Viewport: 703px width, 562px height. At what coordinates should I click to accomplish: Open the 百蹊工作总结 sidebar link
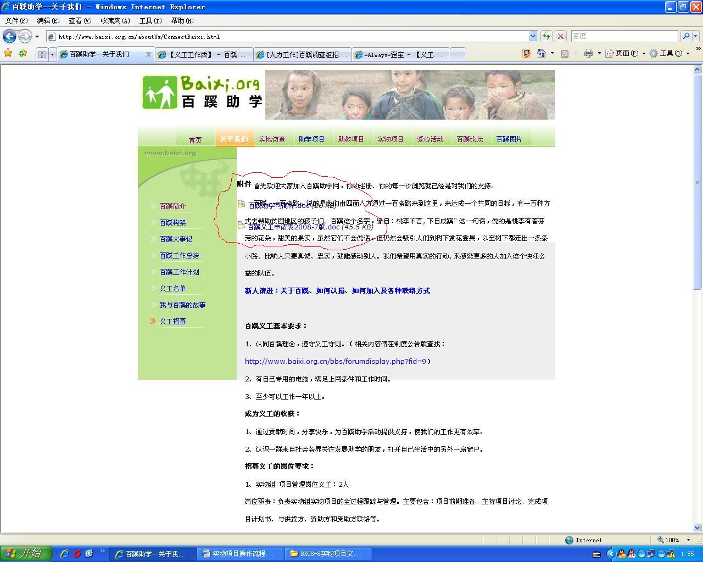tap(179, 256)
